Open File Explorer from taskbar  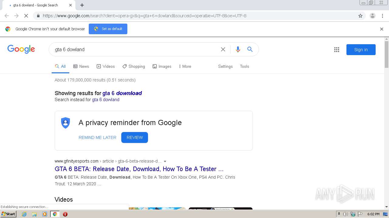[34, 214]
